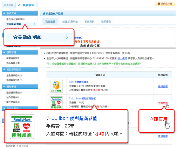Click the ATM轉帳 icon in the table
Viewport: 177px width, 147px height.
(56, 86)
